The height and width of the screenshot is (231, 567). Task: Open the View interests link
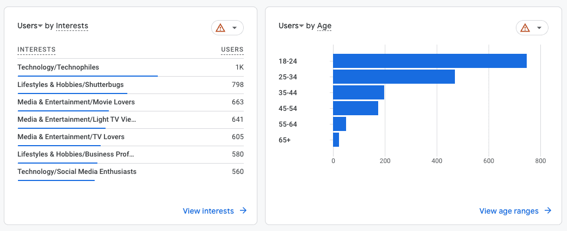(208, 211)
